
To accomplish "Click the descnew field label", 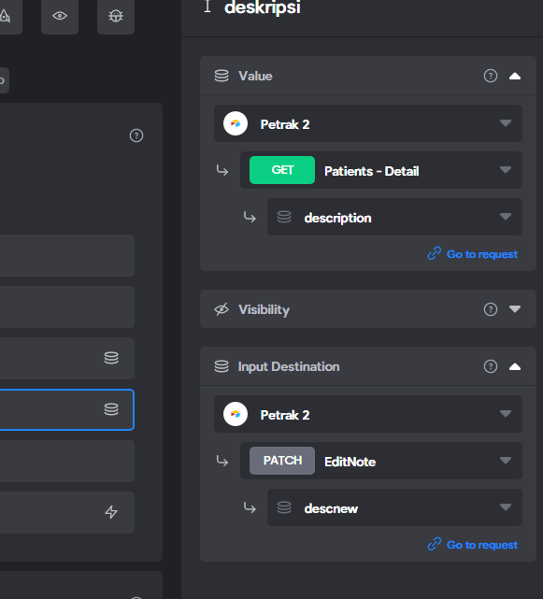I will click(x=331, y=508).
